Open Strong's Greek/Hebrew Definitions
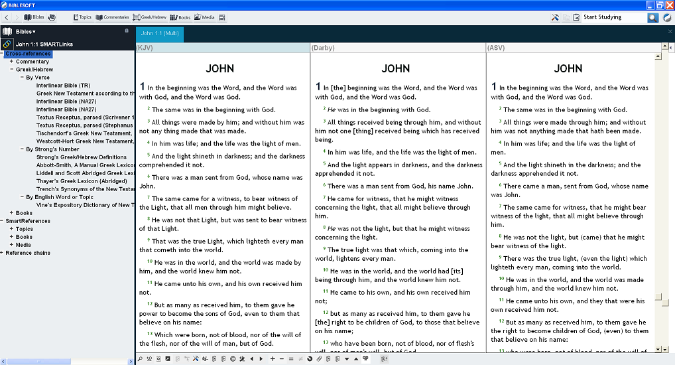This screenshot has width=675, height=365. 82,157
